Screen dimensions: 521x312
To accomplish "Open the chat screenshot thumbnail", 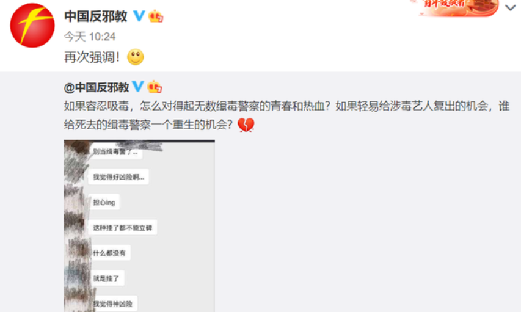I will [x=139, y=226].
